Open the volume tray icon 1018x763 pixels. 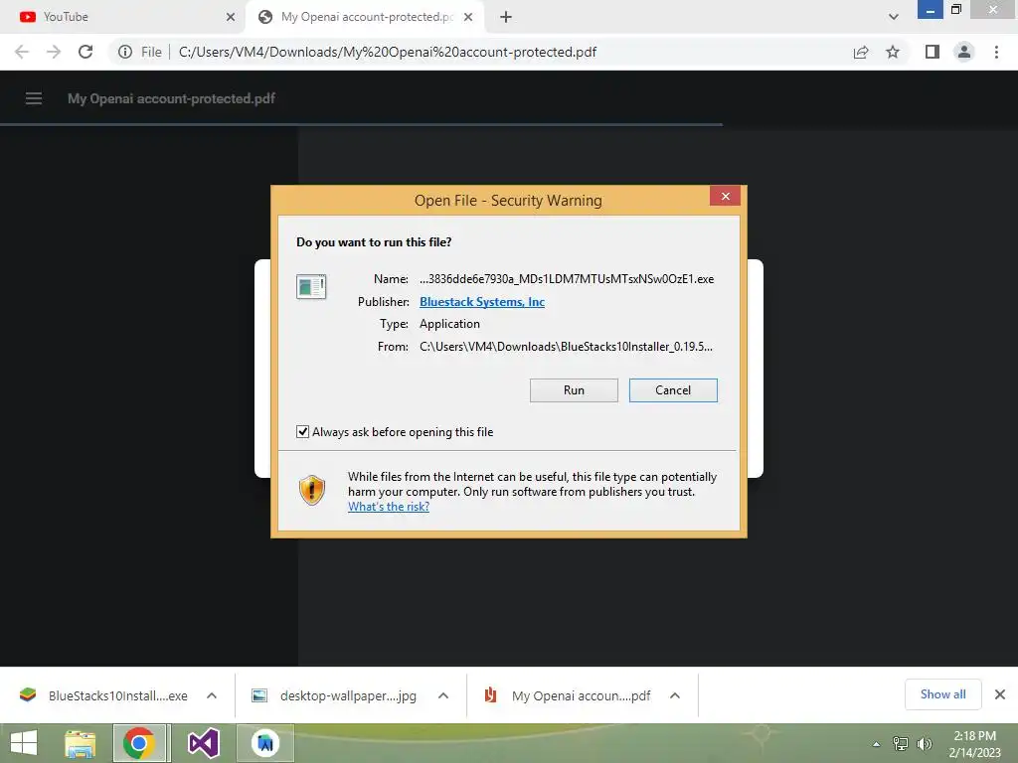coord(925,744)
